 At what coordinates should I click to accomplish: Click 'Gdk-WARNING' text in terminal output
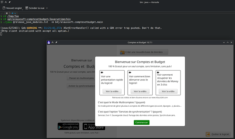click(29, 28)
